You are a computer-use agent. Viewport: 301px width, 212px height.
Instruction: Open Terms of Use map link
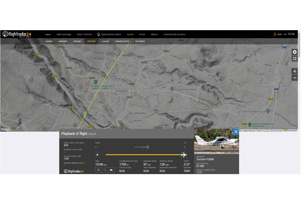click(x=277, y=131)
